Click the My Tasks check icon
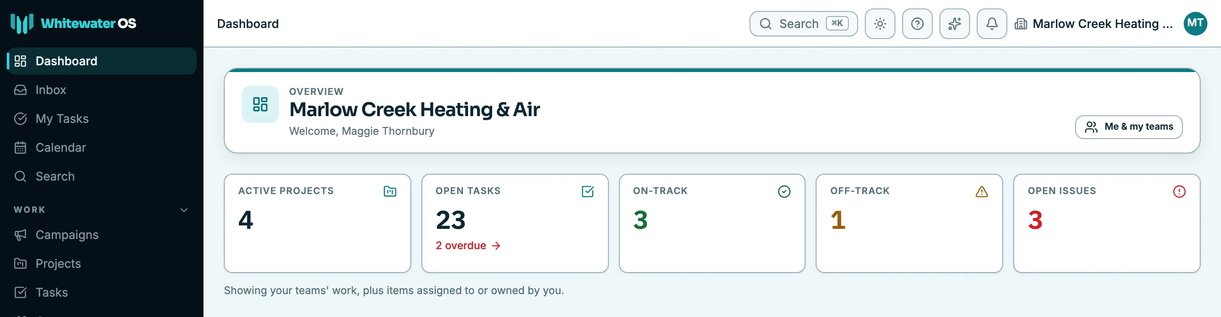1221x317 pixels. pyautogui.click(x=20, y=119)
